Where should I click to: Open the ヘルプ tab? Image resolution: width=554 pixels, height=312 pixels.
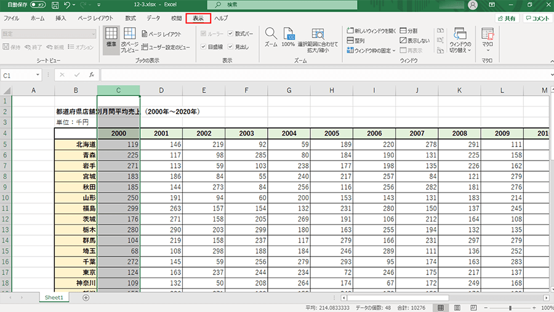pos(221,18)
